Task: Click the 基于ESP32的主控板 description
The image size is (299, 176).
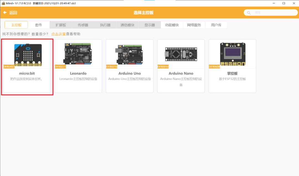Action: [x=232, y=79]
